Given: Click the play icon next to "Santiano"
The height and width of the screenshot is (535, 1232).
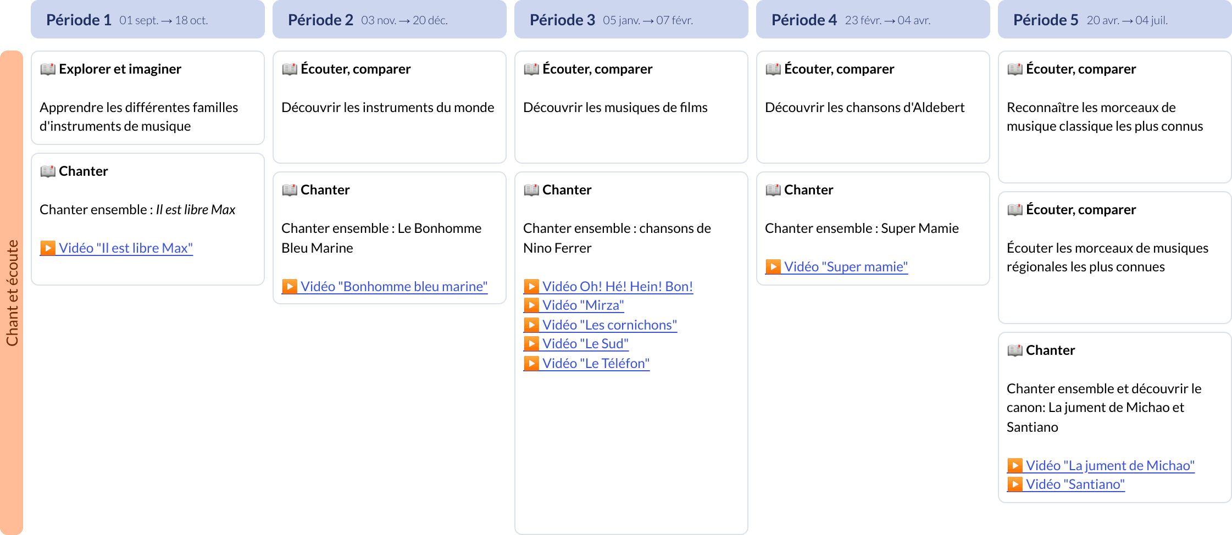Looking at the screenshot, I should [x=1014, y=484].
